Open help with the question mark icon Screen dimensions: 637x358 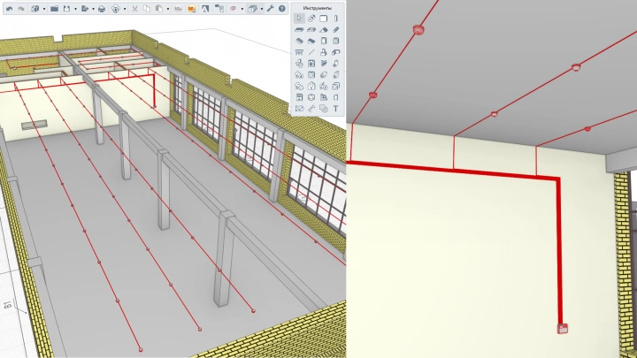click(282, 8)
